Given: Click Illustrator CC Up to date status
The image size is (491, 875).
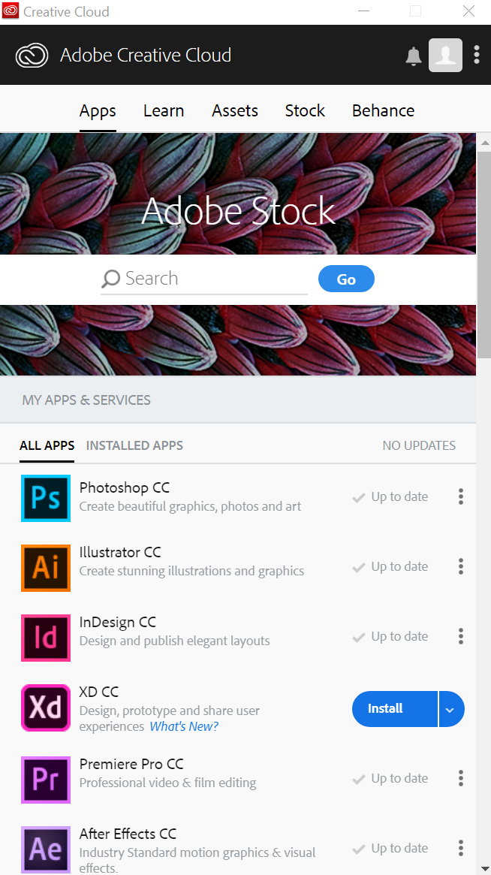Looking at the screenshot, I should [x=390, y=566].
